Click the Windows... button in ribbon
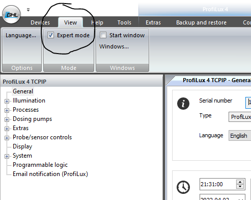This screenshot has height=200, width=251. point(114,46)
